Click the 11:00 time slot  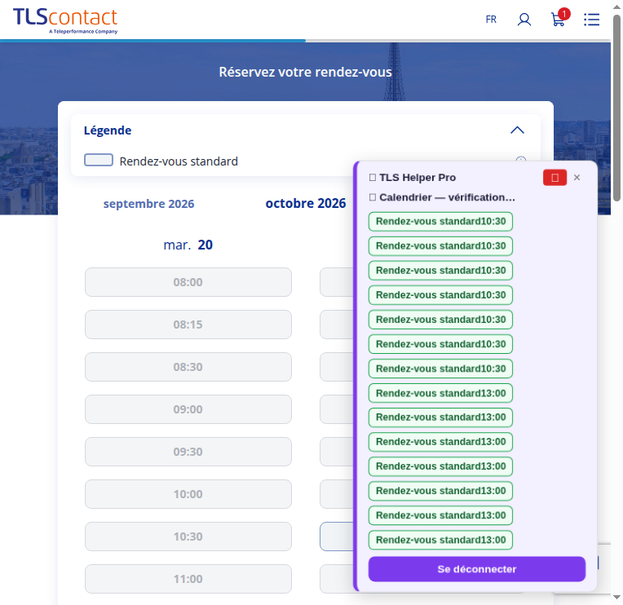pyautogui.click(x=188, y=579)
